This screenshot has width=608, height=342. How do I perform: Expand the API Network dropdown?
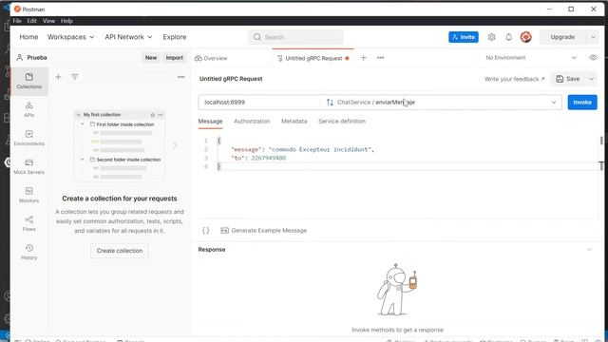pos(128,37)
